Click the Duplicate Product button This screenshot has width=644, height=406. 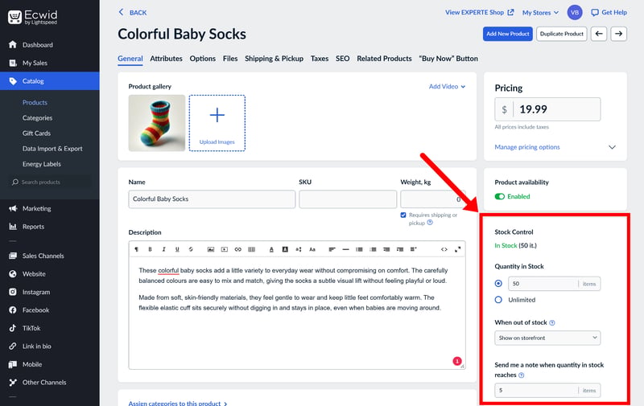point(561,34)
